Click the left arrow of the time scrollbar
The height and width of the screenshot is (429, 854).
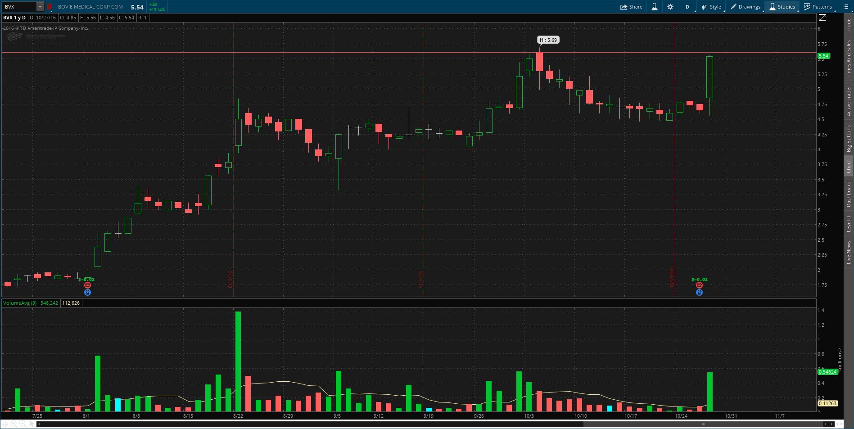coord(39,424)
